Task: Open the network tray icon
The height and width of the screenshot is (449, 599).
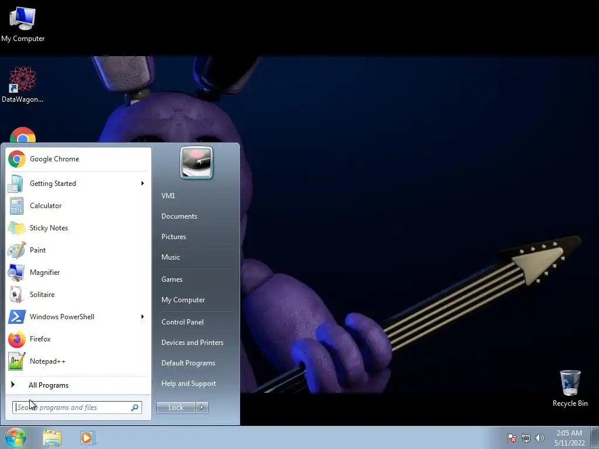Action: coord(526,438)
